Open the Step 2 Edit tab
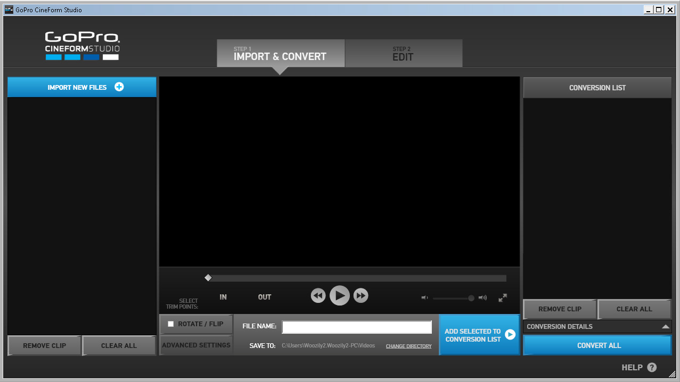The width and height of the screenshot is (680, 382). [x=404, y=53]
